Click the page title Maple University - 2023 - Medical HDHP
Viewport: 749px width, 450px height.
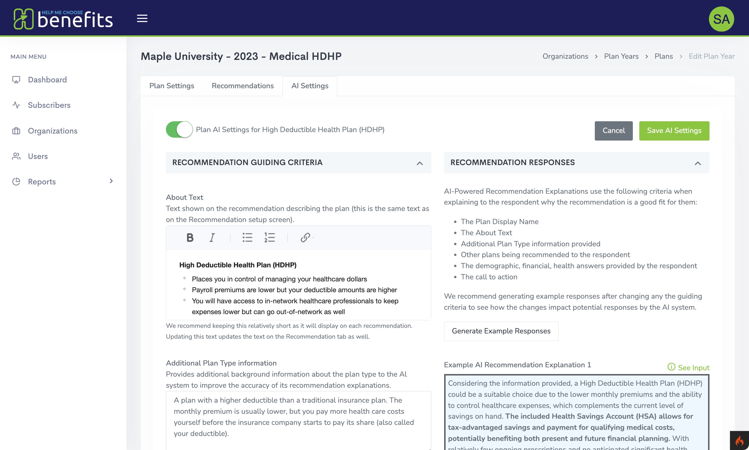241,56
